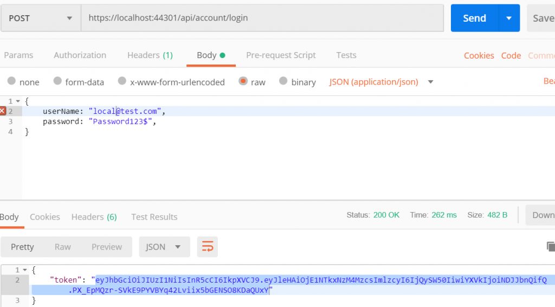
Task: Click the red error marker on line 2
Action: coord(3,111)
